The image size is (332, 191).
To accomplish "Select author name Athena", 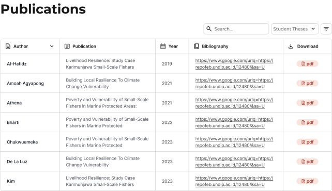I will coord(14,103).
